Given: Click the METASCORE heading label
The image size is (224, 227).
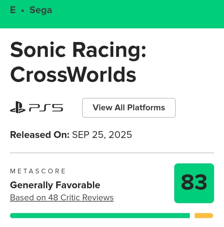Looking at the screenshot, I should [x=38, y=171].
